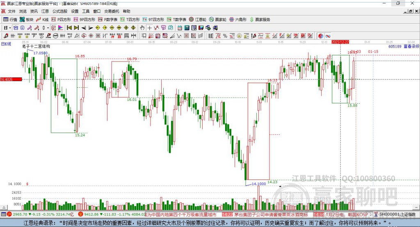This screenshot has height=227, width=420.
Task: Open the 浏览 menu
Action: pos(23,11)
